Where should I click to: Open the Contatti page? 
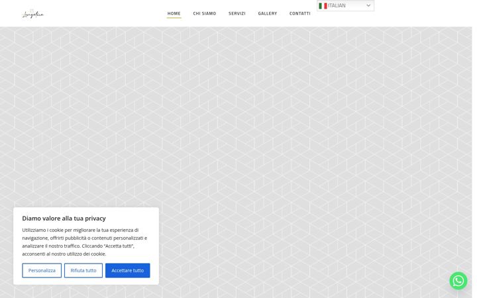[299, 13]
